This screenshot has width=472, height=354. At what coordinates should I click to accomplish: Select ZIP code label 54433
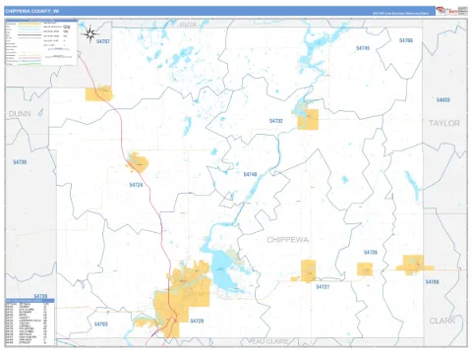click(x=443, y=99)
